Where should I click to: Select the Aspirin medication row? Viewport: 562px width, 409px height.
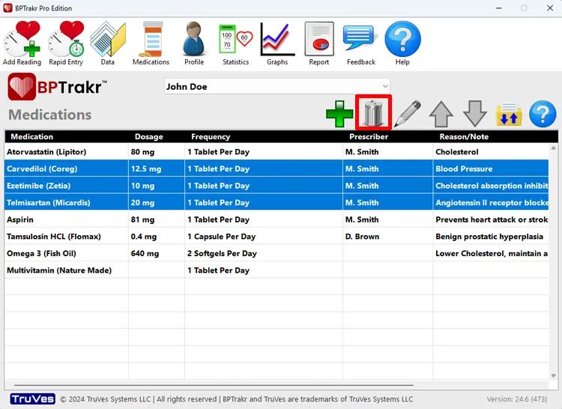click(x=66, y=219)
